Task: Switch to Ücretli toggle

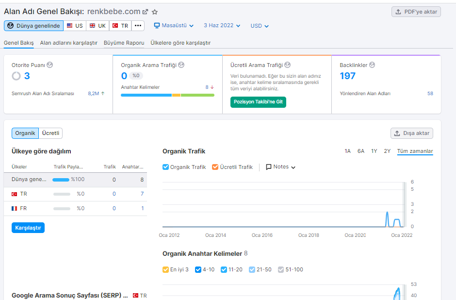Action: (x=50, y=133)
